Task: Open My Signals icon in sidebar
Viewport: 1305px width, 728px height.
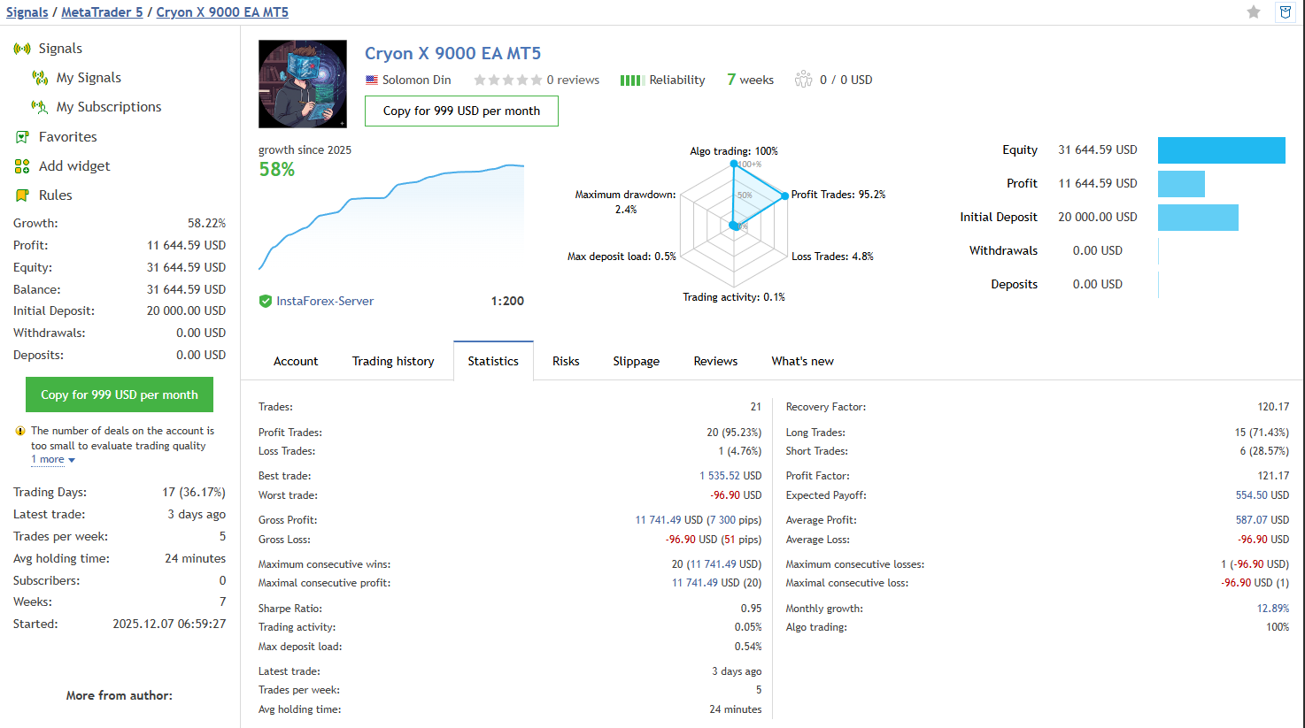Action: tap(40, 78)
